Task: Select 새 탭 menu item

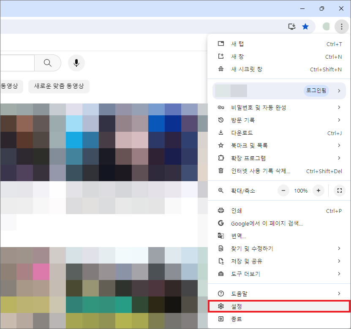Action: coord(279,44)
